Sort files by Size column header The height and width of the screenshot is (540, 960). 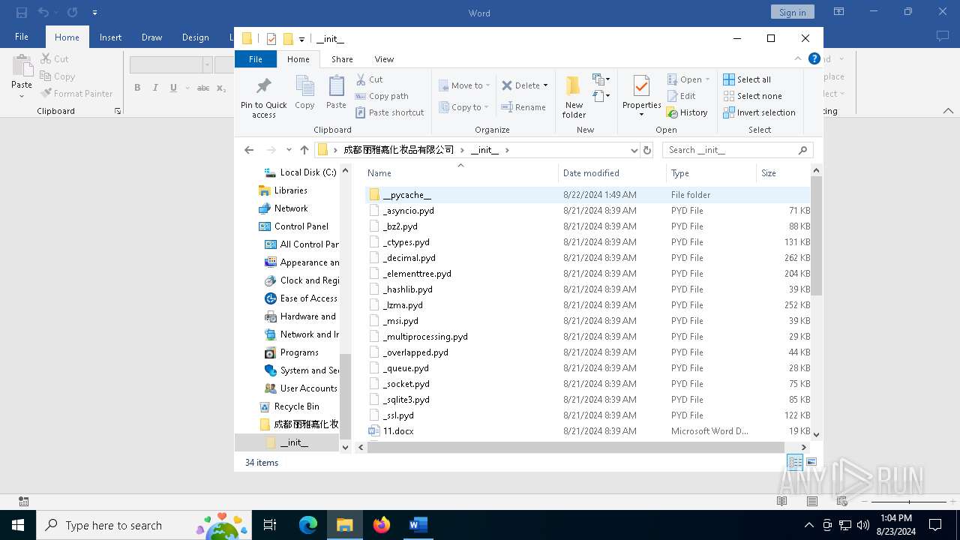(x=784, y=173)
